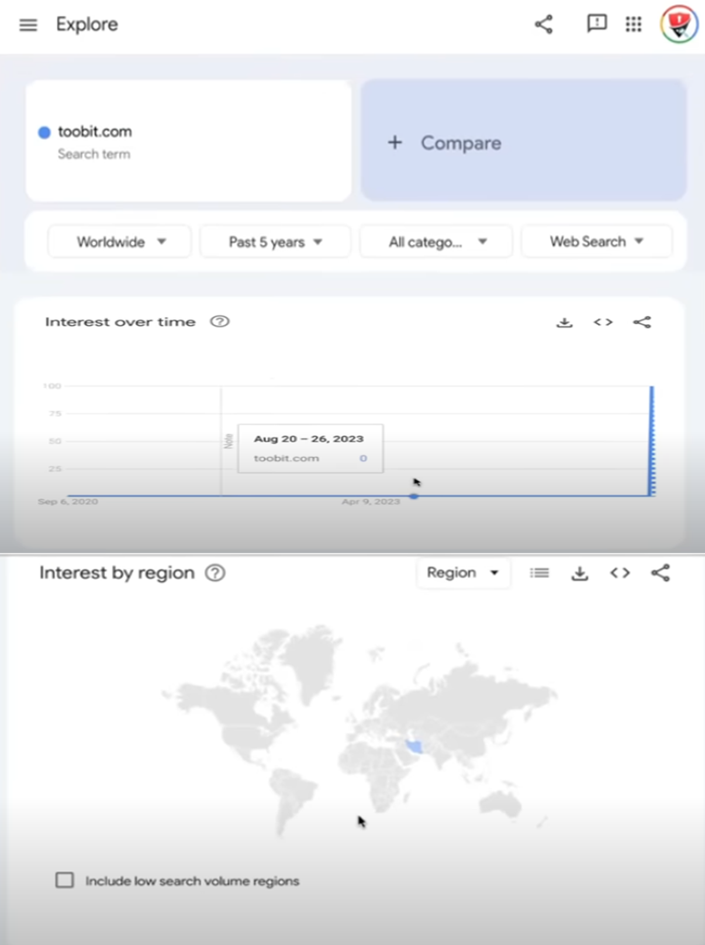Open the Past 5 years dropdown
This screenshot has height=945, width=705.
[275, 242]
